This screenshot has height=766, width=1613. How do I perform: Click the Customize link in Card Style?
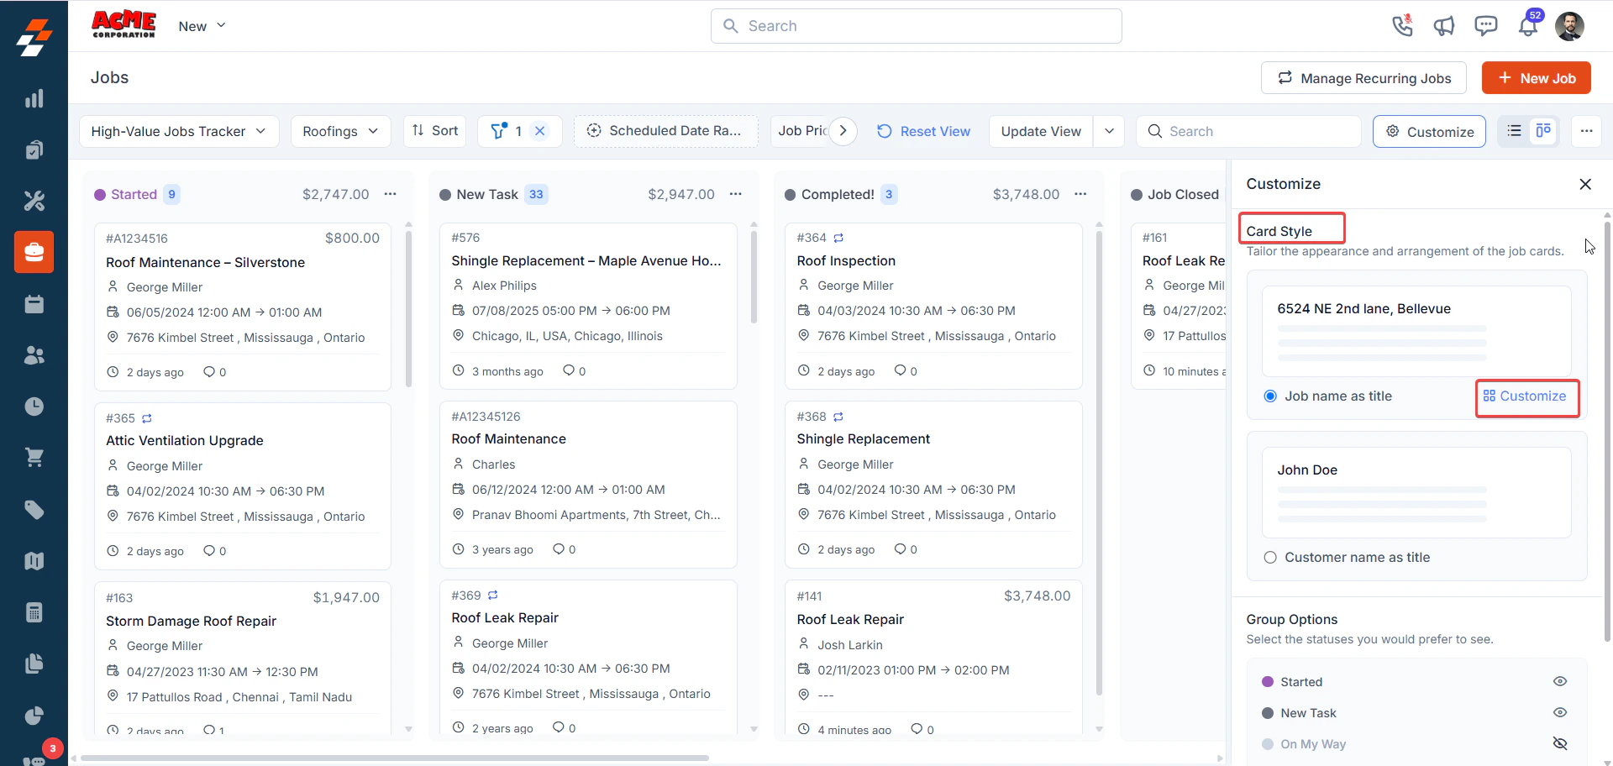click(x=1525, y=396)
